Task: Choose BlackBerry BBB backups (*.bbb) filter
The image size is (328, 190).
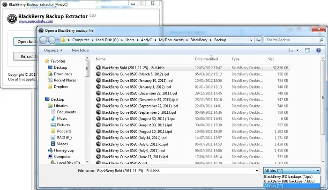Action: pos(292,181)
